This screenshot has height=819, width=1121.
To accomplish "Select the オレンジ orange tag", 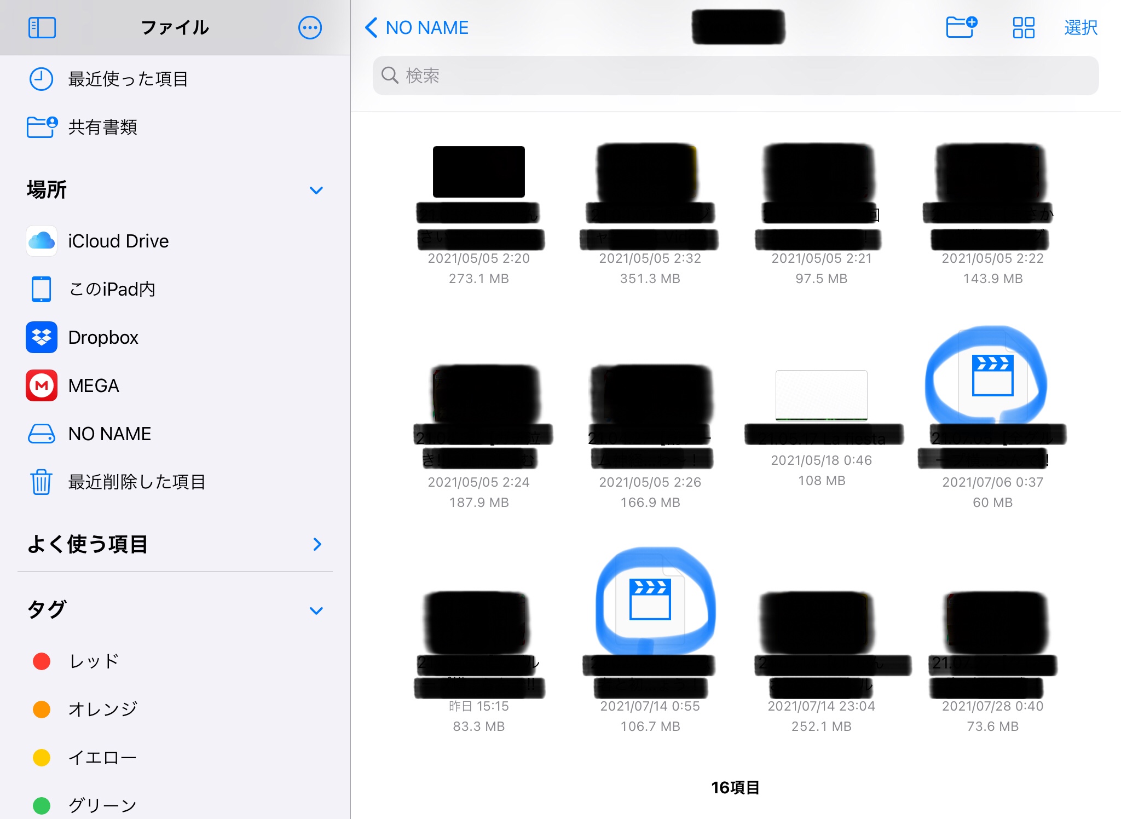I will 102,710.
